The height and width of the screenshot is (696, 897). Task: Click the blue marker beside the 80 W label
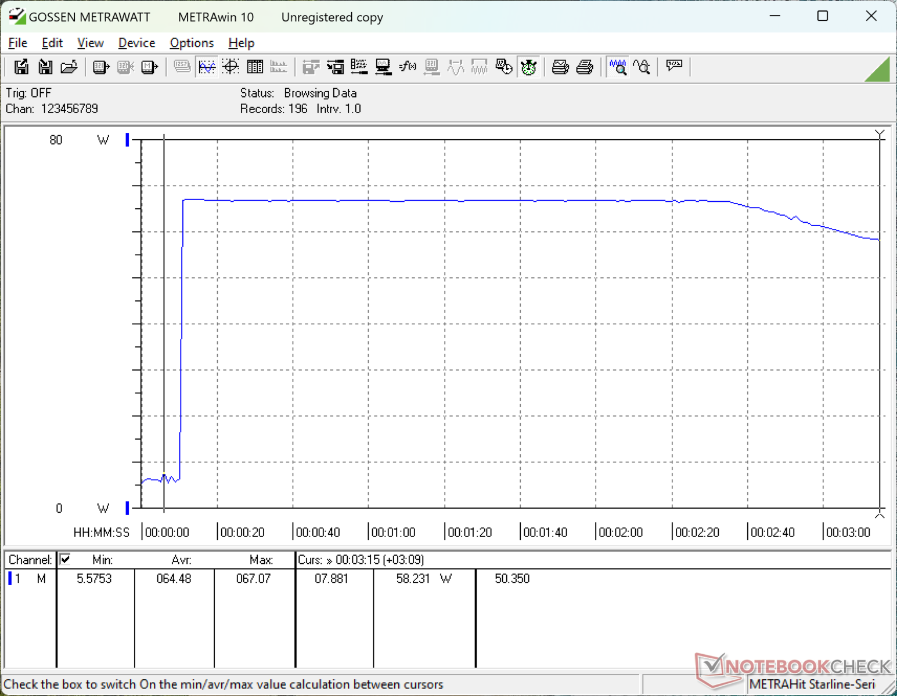pos(127,140)
